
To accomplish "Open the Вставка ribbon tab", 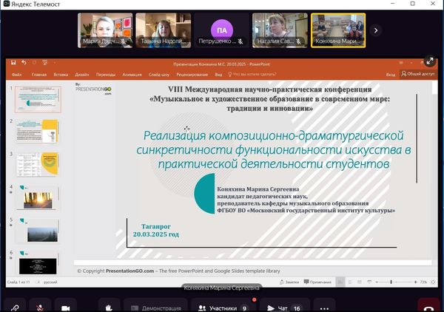I will coord(61,75).
